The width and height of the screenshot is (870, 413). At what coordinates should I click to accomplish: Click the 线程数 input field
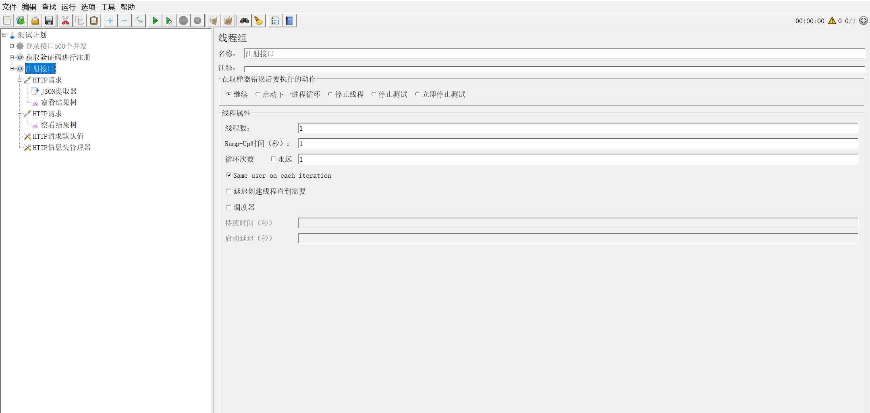point(578,128)
